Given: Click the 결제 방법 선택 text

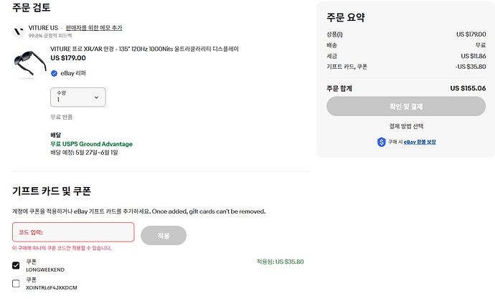Looking at the screenshot, I should (x=406, y=126).
